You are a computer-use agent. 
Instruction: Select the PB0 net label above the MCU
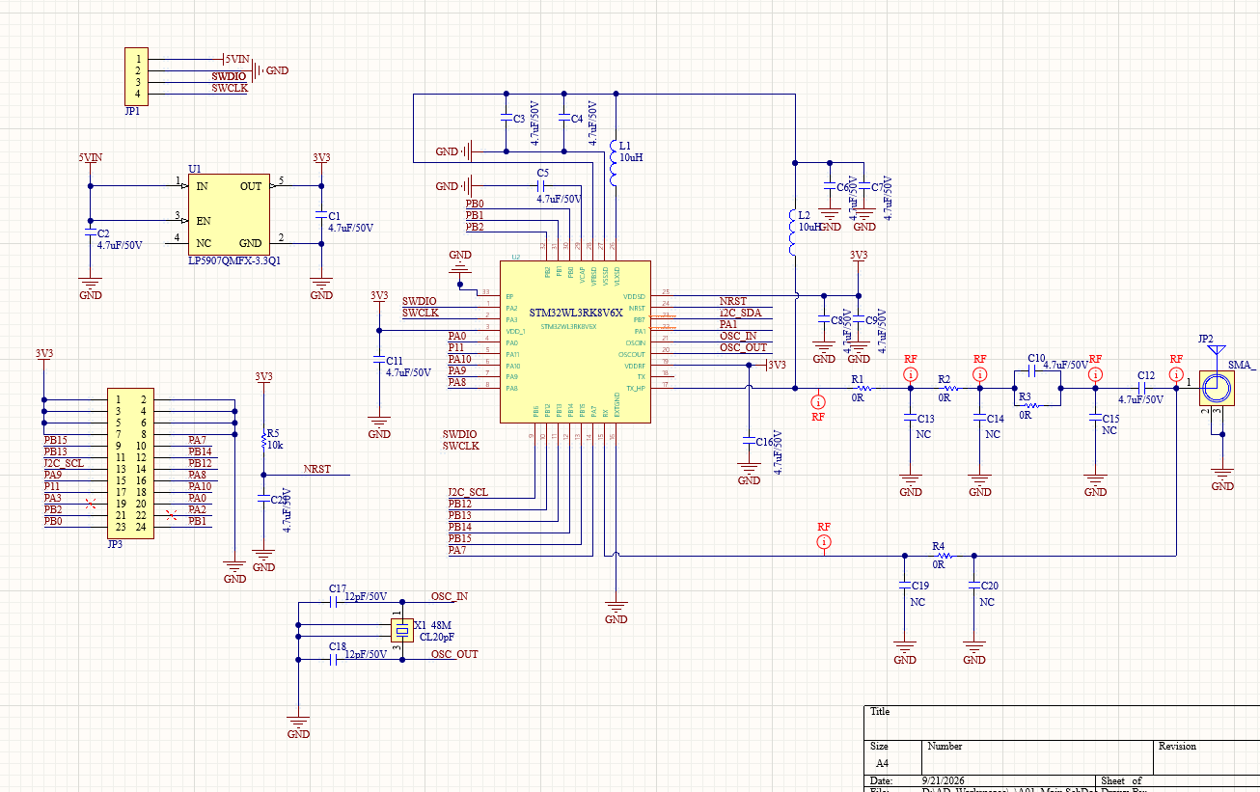pyautogui.click(x=475, y=204)
